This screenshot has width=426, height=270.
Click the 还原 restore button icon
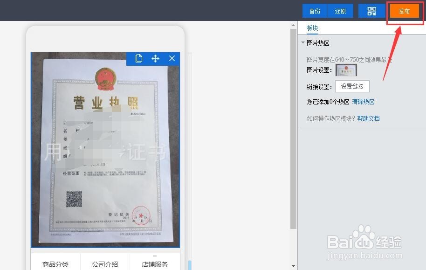pyautogui.click(x=341, y=10)
